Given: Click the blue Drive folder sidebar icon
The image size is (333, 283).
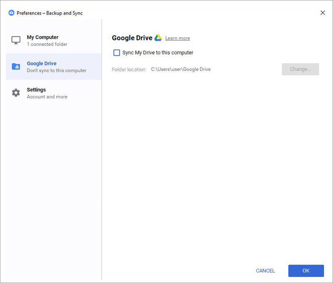Looking at the screenshot, I should tap(16, 67).
